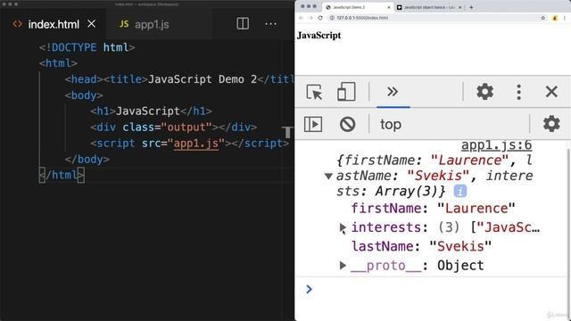Screen dimensions: 571x321
Task: Open the browser three-dot menu
Action: [565, 18]
